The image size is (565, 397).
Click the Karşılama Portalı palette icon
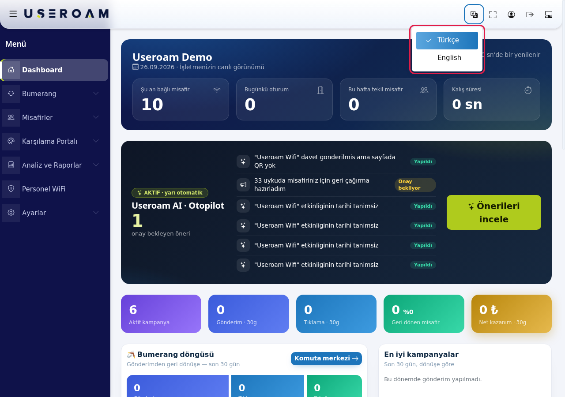11,141
